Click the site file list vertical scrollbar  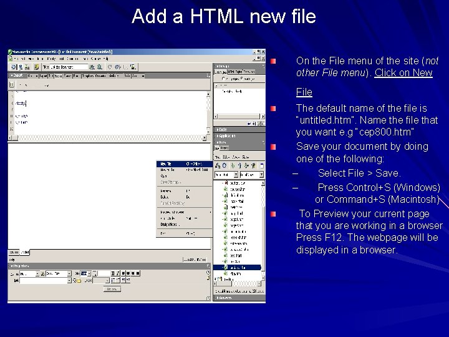pos(263,230)
